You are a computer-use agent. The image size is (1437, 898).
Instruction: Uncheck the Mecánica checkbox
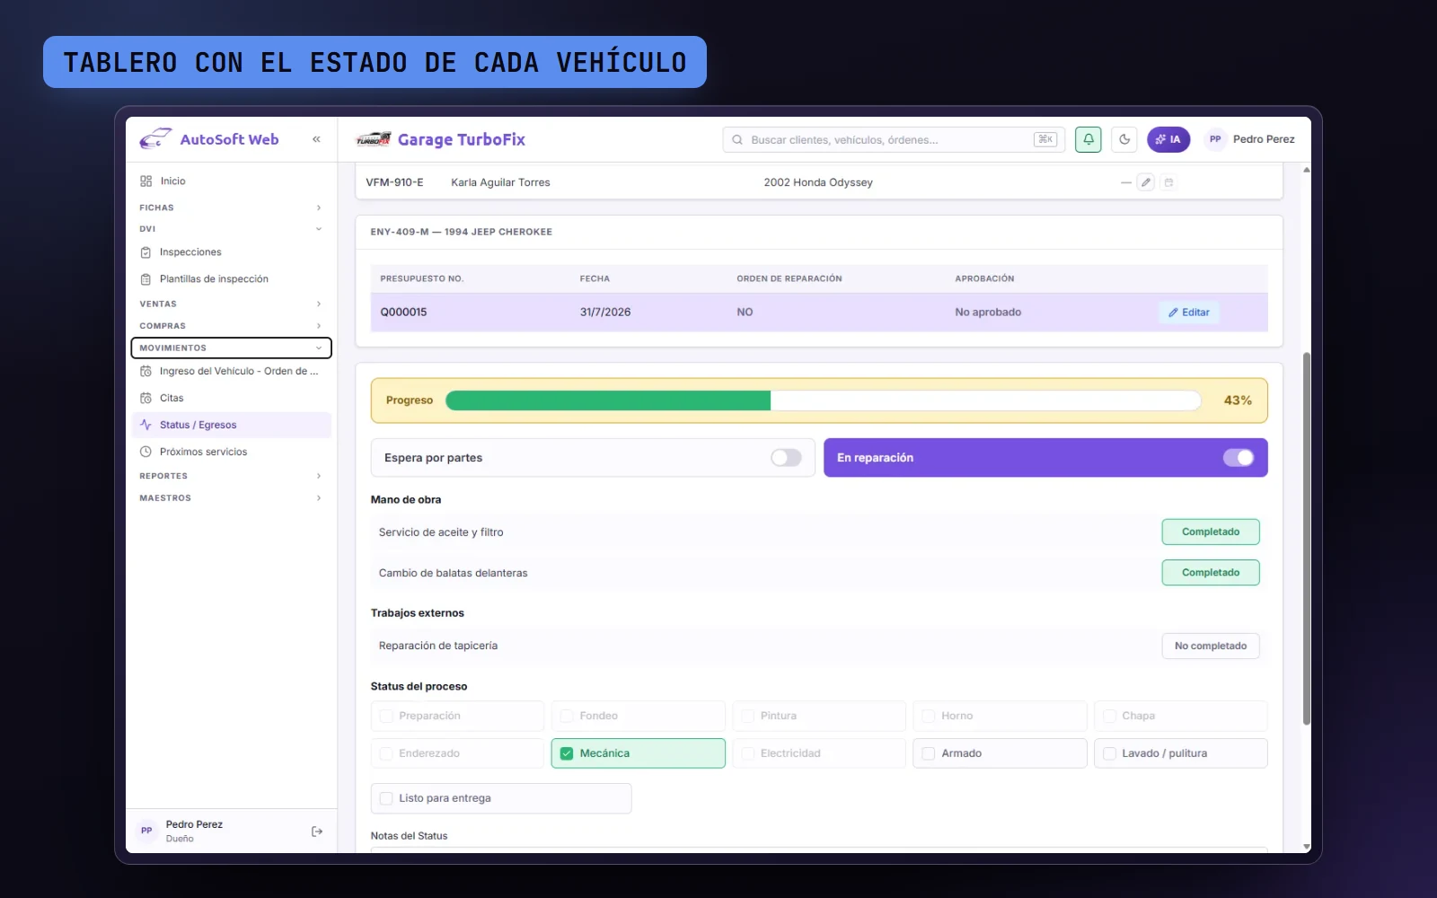567,753
